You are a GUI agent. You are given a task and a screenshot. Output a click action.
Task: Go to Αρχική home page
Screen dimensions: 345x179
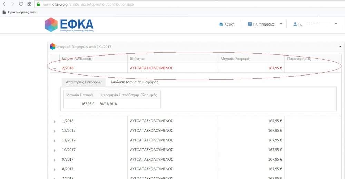[x=227, y=24]
